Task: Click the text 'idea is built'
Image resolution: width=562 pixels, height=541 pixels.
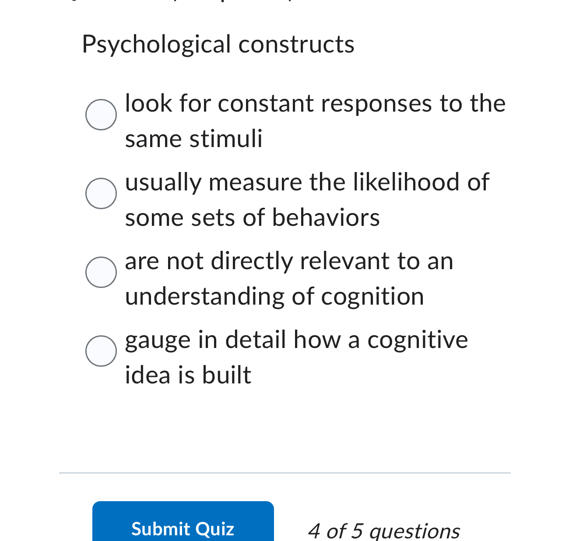Action: 188,376
